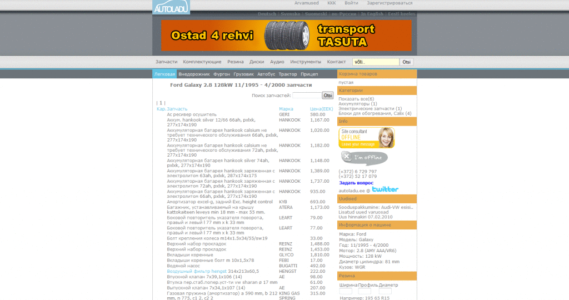
Task: Switch language to Eesti keeles
Action: tap(401, 14)
